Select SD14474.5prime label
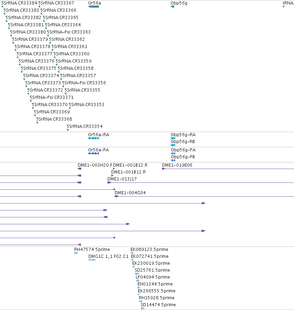 (158, 305)
